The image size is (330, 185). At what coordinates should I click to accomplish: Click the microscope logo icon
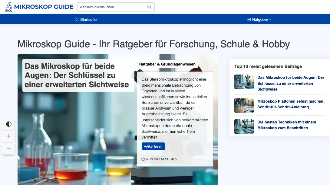8,7
